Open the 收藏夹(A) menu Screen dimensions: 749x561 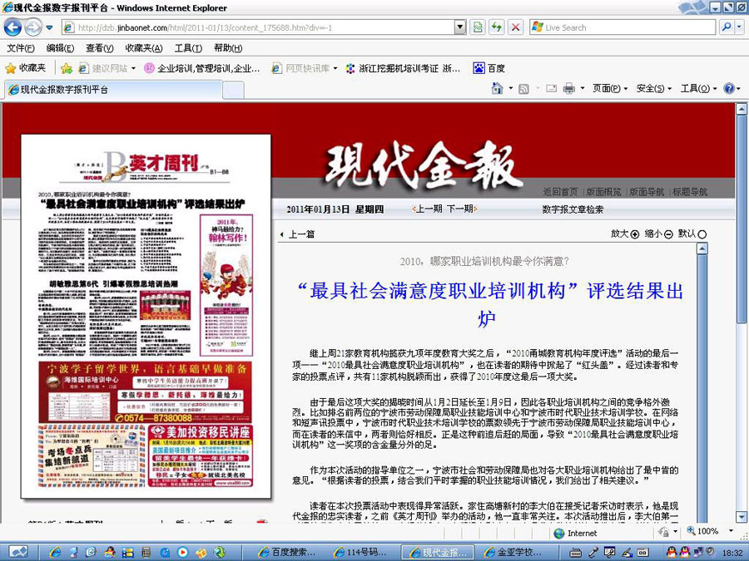144,48
